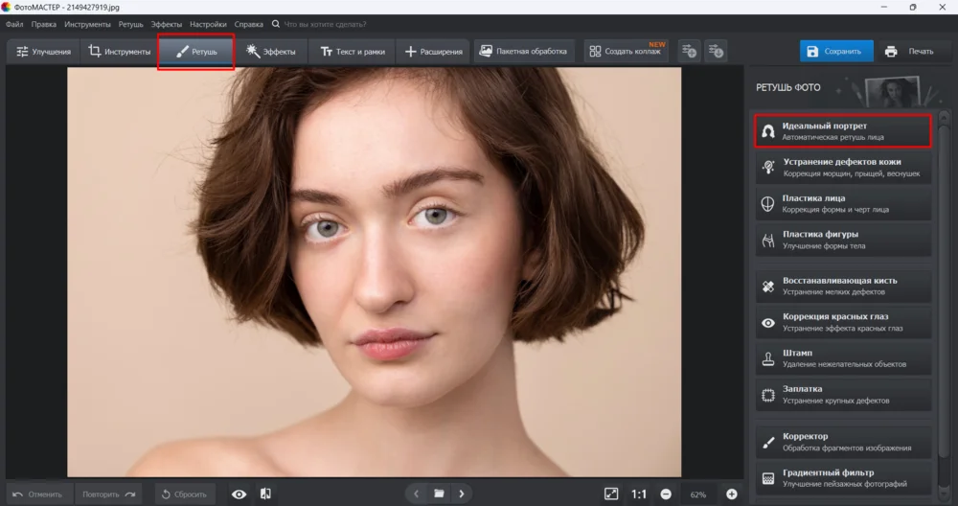The width and height of the screenshot is (958, 506).
Task: Open the Эффекты menu in menu bar
Action: 166,23
